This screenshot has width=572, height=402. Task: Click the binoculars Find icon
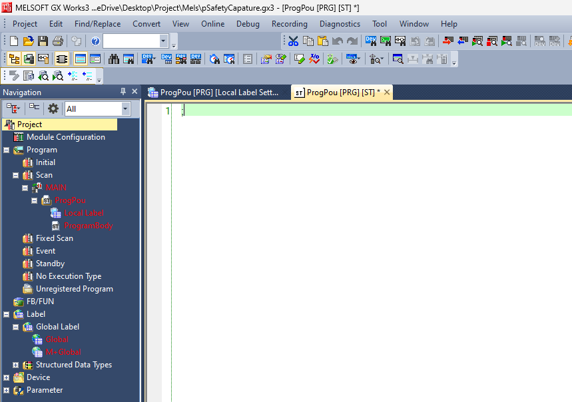click(113, 59)
